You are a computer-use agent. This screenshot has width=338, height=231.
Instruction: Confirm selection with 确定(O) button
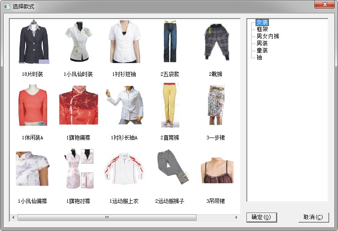(x=261, y=217)
